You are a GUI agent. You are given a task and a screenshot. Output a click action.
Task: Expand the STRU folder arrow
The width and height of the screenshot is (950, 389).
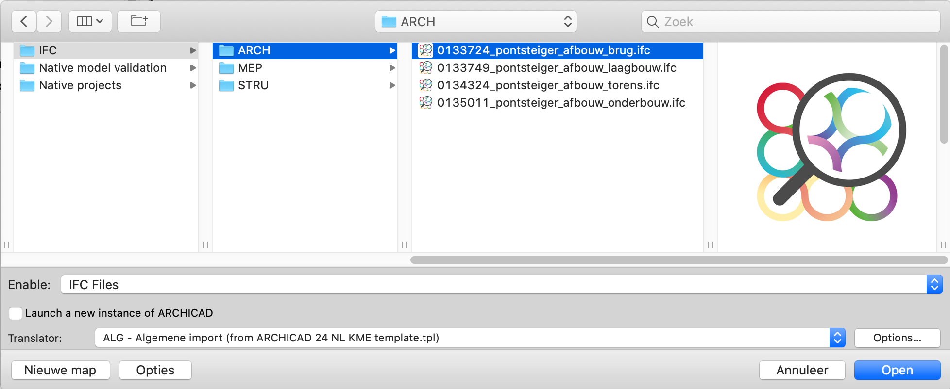pos(392,85)
